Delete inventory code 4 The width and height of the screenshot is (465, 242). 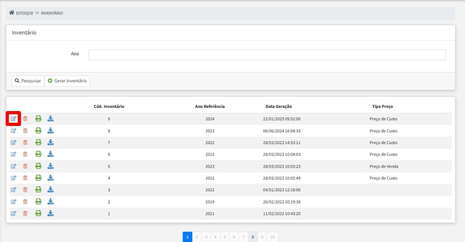(25, 178)
